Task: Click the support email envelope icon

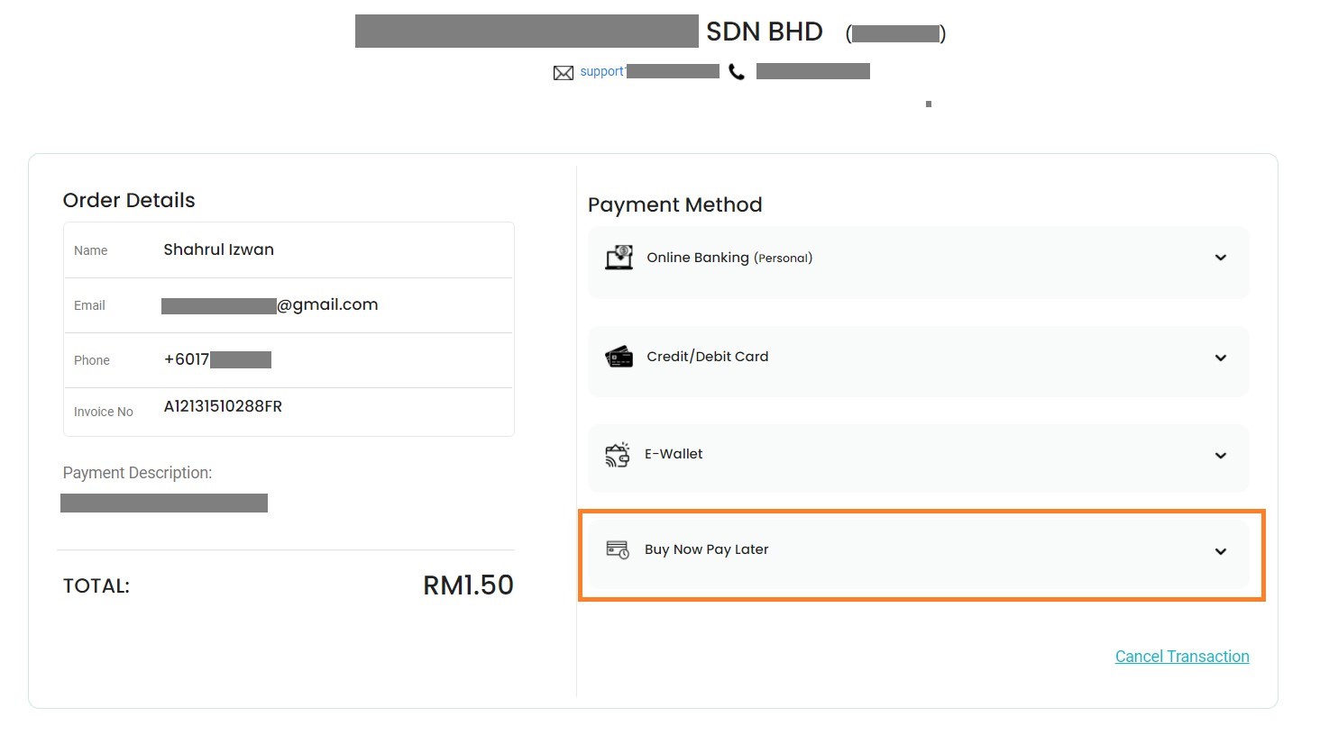Action: click(x=564, y=73)
